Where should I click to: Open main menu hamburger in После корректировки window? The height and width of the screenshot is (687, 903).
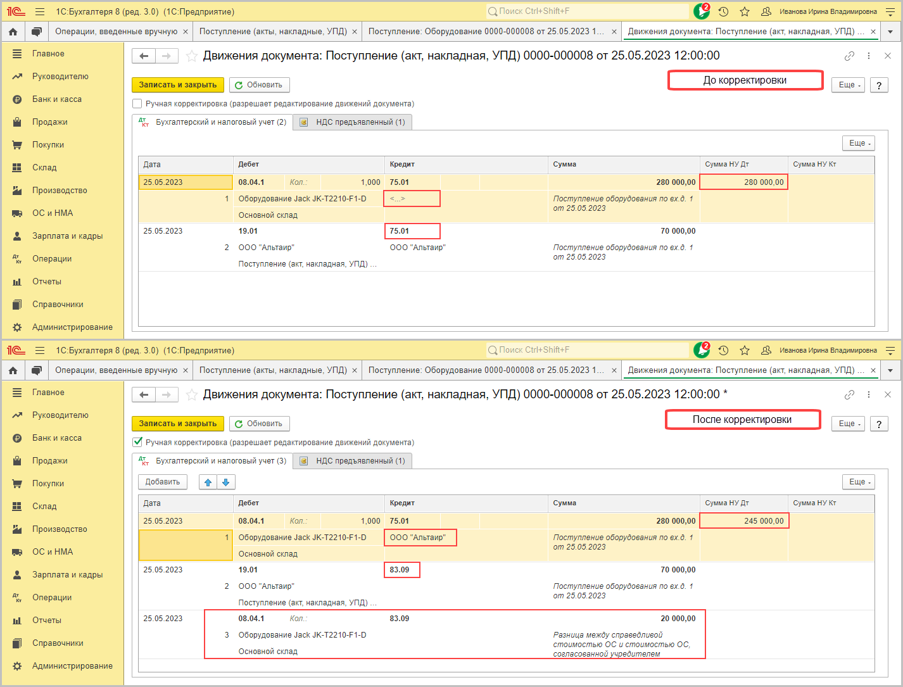click(x=40, y=350)
